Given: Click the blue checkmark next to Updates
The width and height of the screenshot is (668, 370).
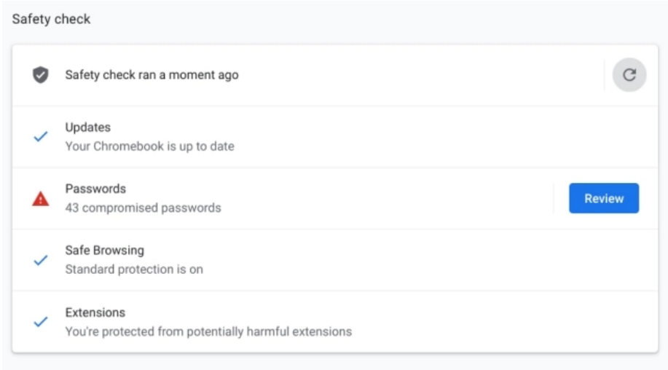Looking at the screenshot, I should tap(41, 137).
